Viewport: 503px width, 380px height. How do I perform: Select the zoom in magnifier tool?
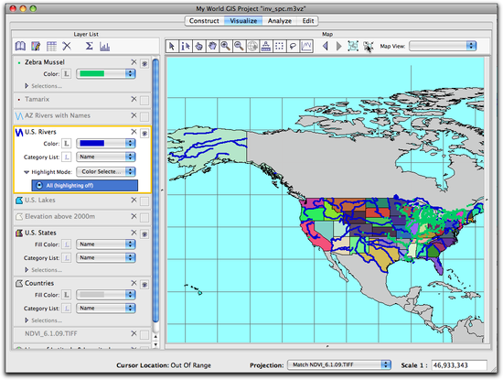click(x=226, y=47)
